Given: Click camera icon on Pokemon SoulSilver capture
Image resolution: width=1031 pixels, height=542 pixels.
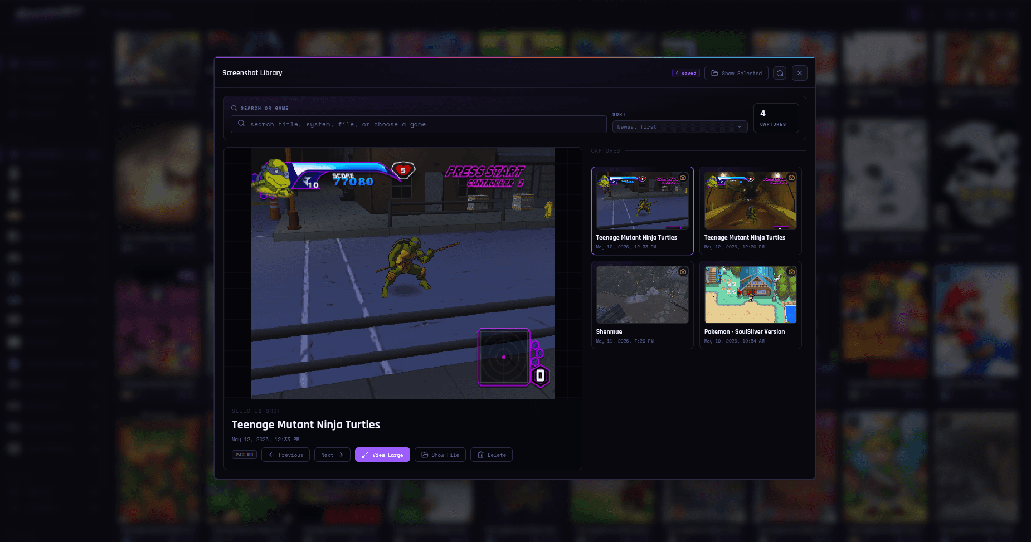Looking at the screenshot, I should (791, 272).
